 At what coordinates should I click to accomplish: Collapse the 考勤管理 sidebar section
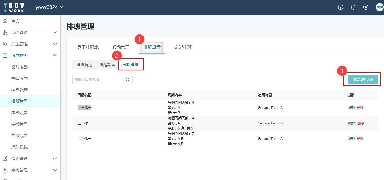tap(55, 55)
